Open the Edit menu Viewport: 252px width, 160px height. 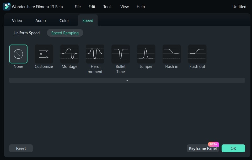pos(92,7)
